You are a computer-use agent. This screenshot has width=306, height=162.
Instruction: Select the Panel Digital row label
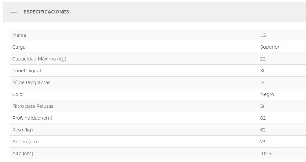pos(27,71)
